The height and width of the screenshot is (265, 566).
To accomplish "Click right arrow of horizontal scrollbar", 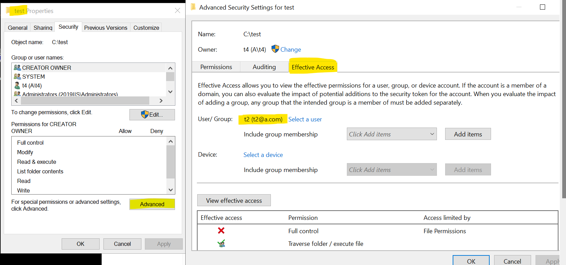I will pos(161,101).
